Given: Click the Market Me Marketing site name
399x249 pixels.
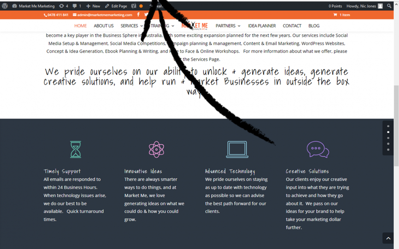Looking at the screenshot, I should point(37,6).
